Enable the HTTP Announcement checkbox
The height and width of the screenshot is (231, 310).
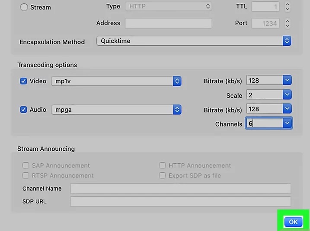coord(162,165)
